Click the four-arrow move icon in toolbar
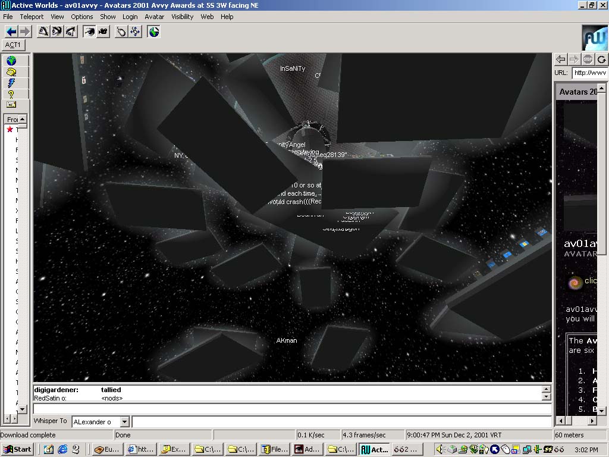This screenshot has height=457, width=609. pyautogui.click(x=134, y=32)
